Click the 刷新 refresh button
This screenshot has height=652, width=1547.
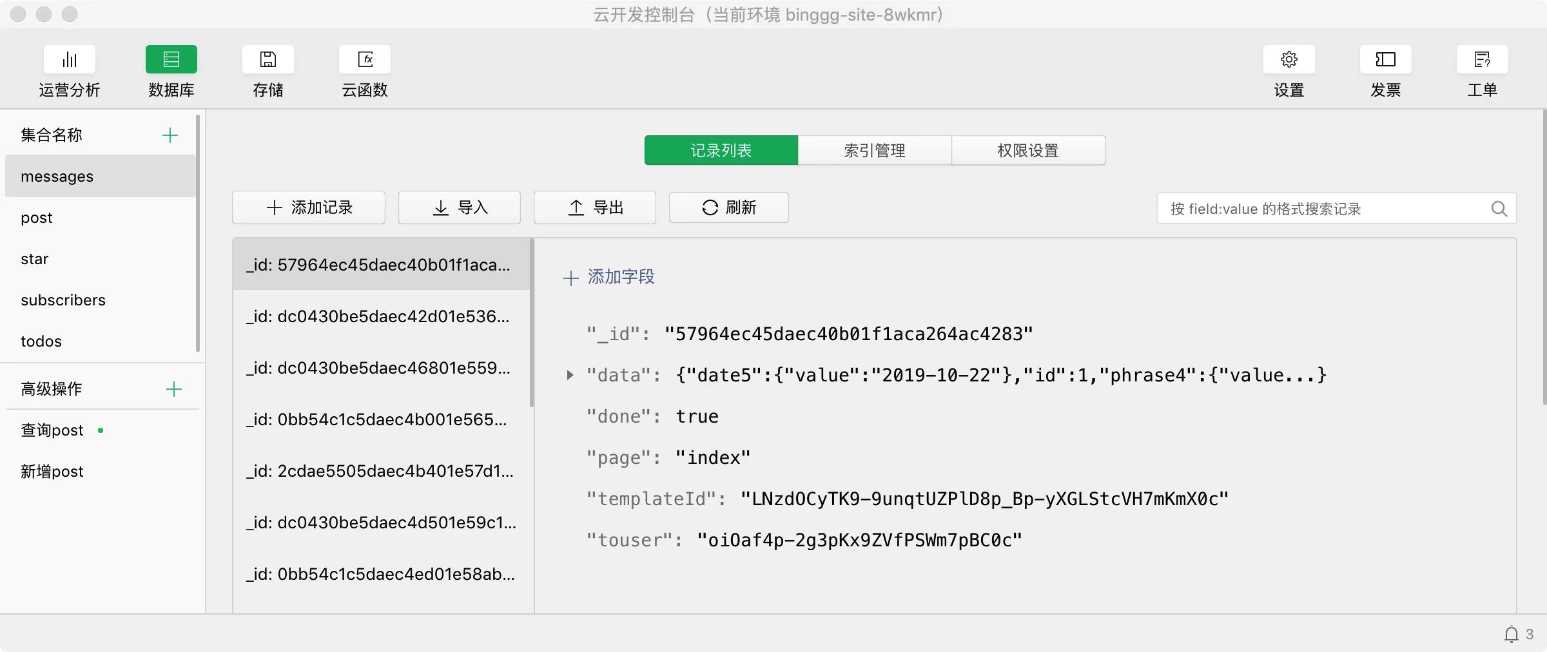pos(729,207)
